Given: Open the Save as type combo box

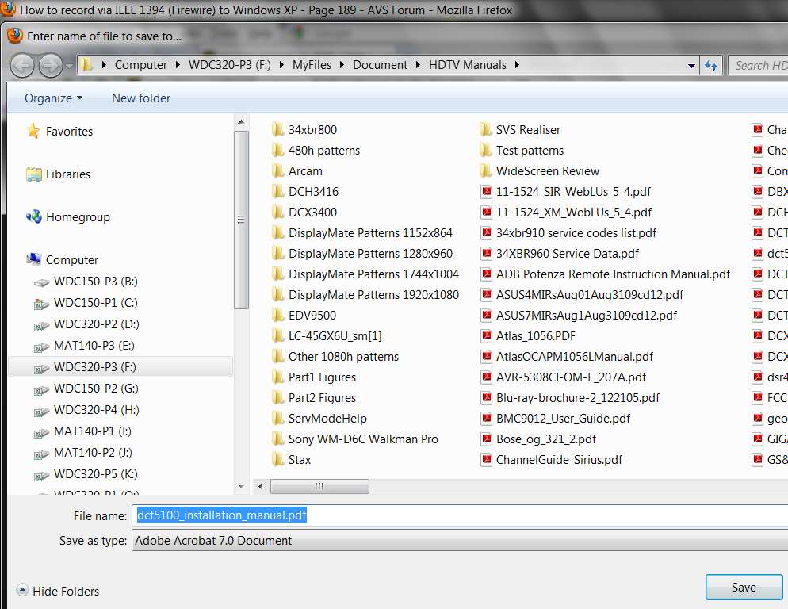Looking at the screenshot, I should 459,540.
